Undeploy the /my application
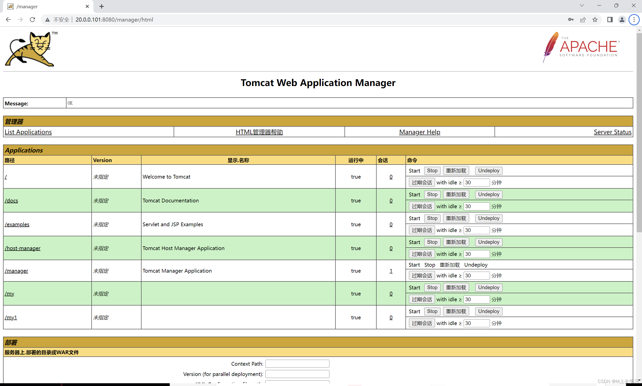Viewport: 642px width, 386px height. tap(488, 287)
